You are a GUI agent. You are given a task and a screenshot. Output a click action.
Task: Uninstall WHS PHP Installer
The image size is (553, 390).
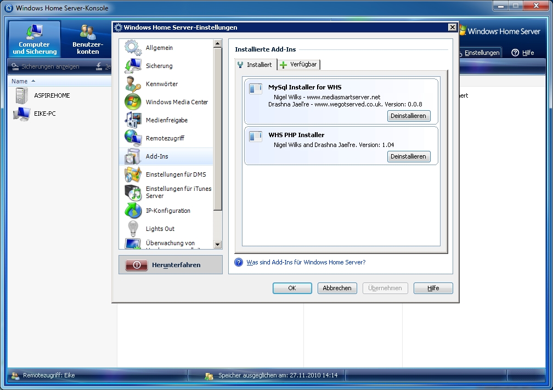coord(409,156)
